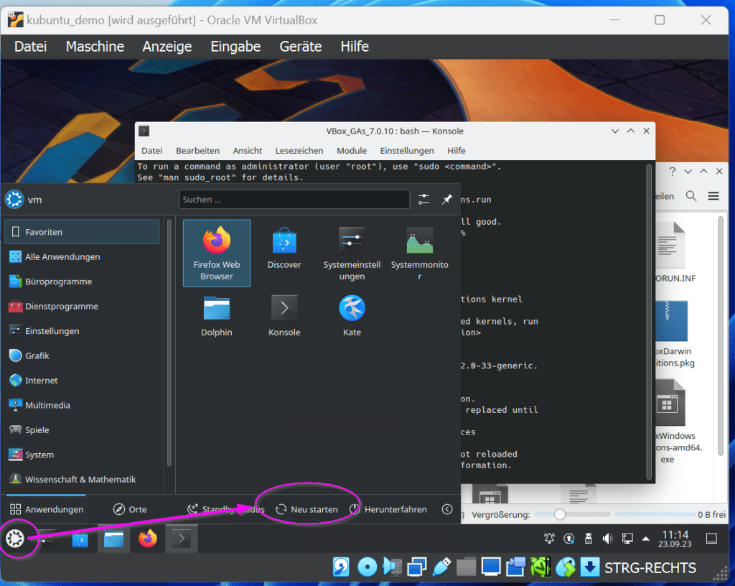The image size is (735, 586).
Task: Launch Systemmonitor from favorites
Action: pos(419,254)
